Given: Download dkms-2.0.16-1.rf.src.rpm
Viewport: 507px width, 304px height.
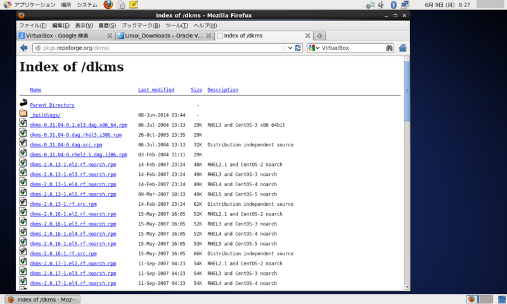Looking at the screenshot, I should click(63, 253).
